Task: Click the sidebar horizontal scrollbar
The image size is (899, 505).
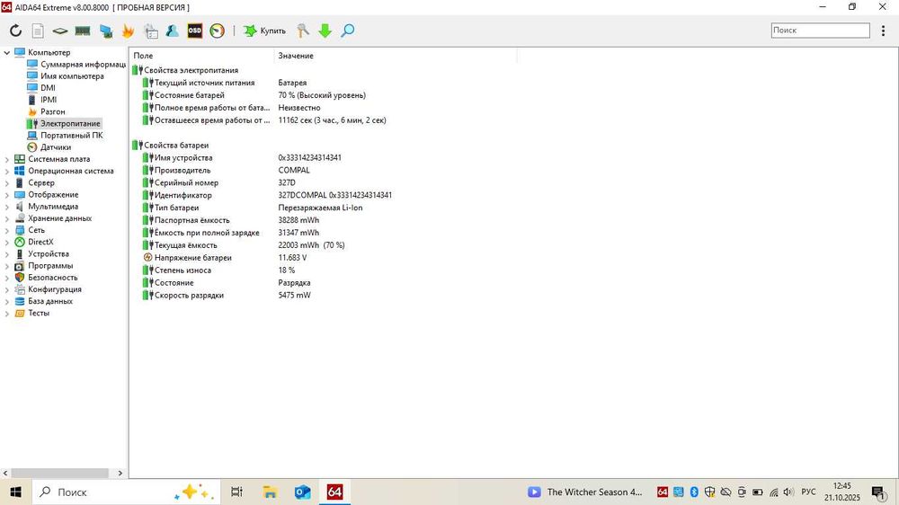Action: click(x=59, y=473)
